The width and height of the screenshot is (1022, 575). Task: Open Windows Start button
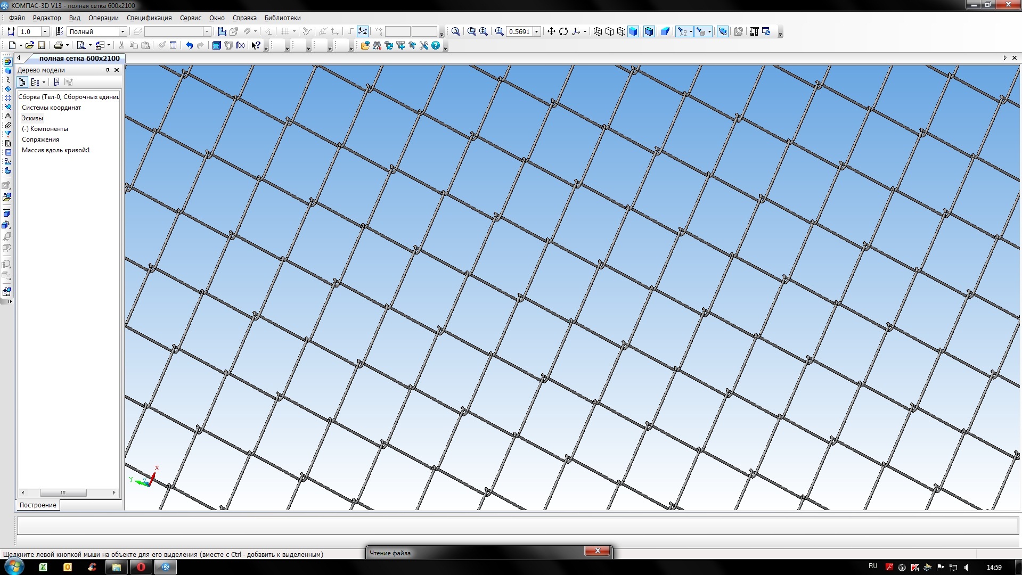[14, 566]
